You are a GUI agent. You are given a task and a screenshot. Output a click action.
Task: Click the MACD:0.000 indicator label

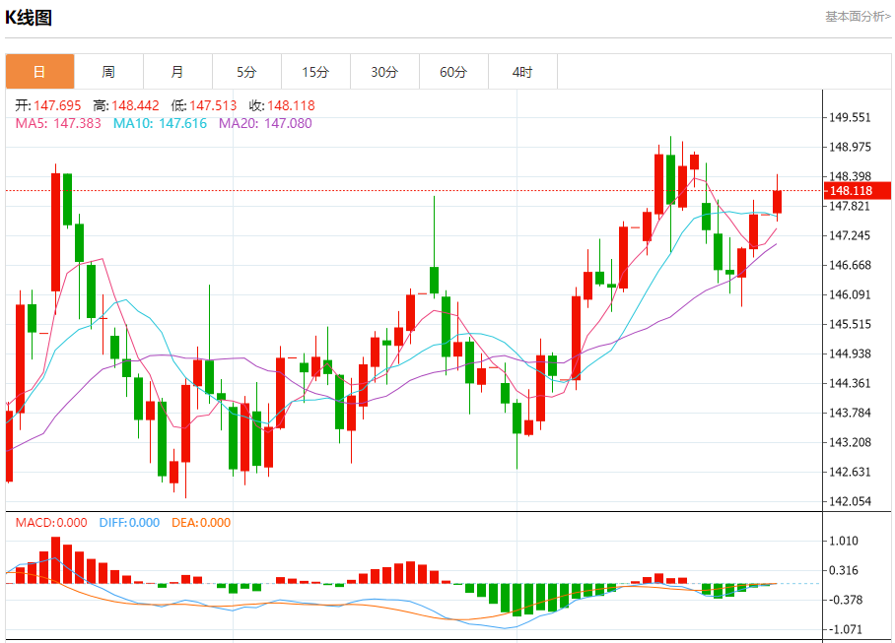pos(51,523)
